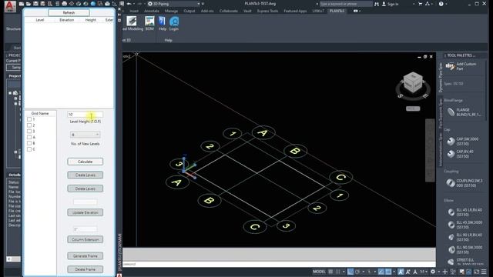Image resolution: width=493 pixels, height=277 pixels.
Task: Click the Help ribbon icon
Action: [x=163, y=24]
